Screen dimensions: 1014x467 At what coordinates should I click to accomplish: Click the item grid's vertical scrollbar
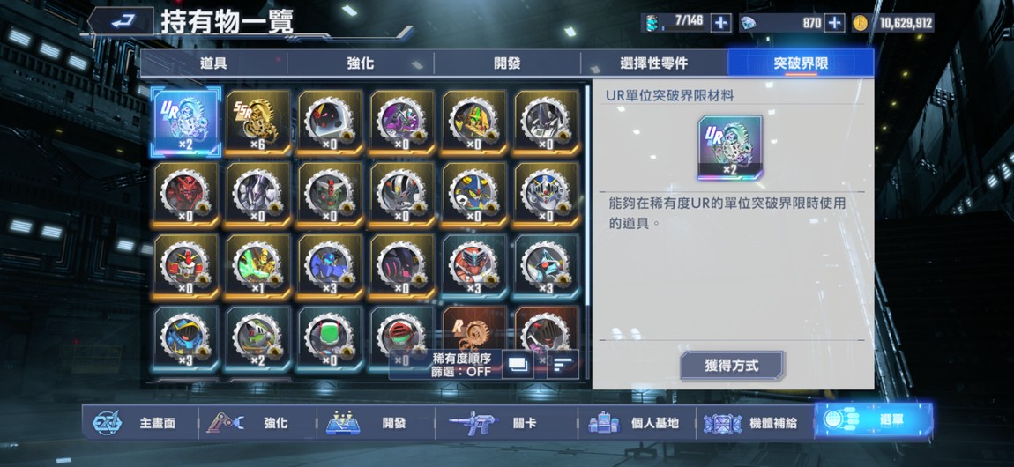point(587,194)
